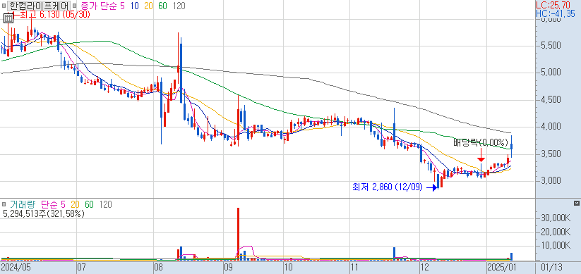Toggle the square marker before 종가 단순

[74, 6]
